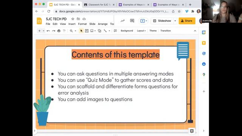Print the presentation

[59, 31]
